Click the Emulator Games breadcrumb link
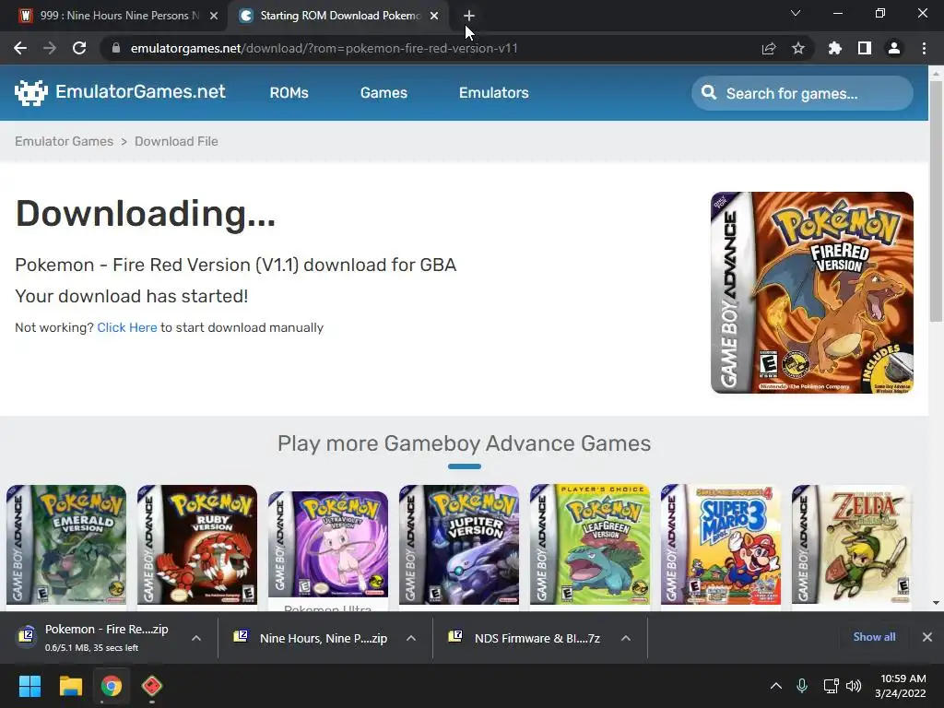The height and width of the screenshot is (708, 944). [x=64, y=141]
